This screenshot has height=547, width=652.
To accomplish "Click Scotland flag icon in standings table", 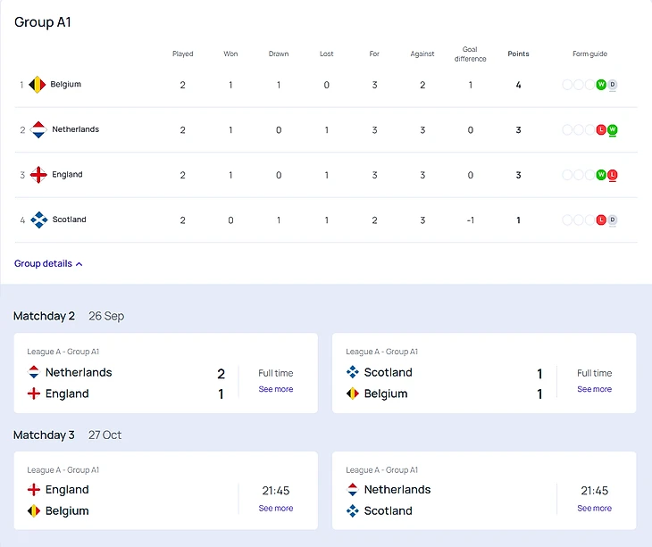I will pos(38,220).
